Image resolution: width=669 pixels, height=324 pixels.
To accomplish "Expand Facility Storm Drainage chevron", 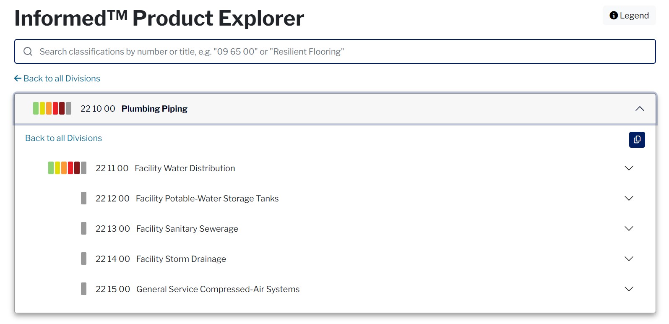I will (x=628, y=259).
